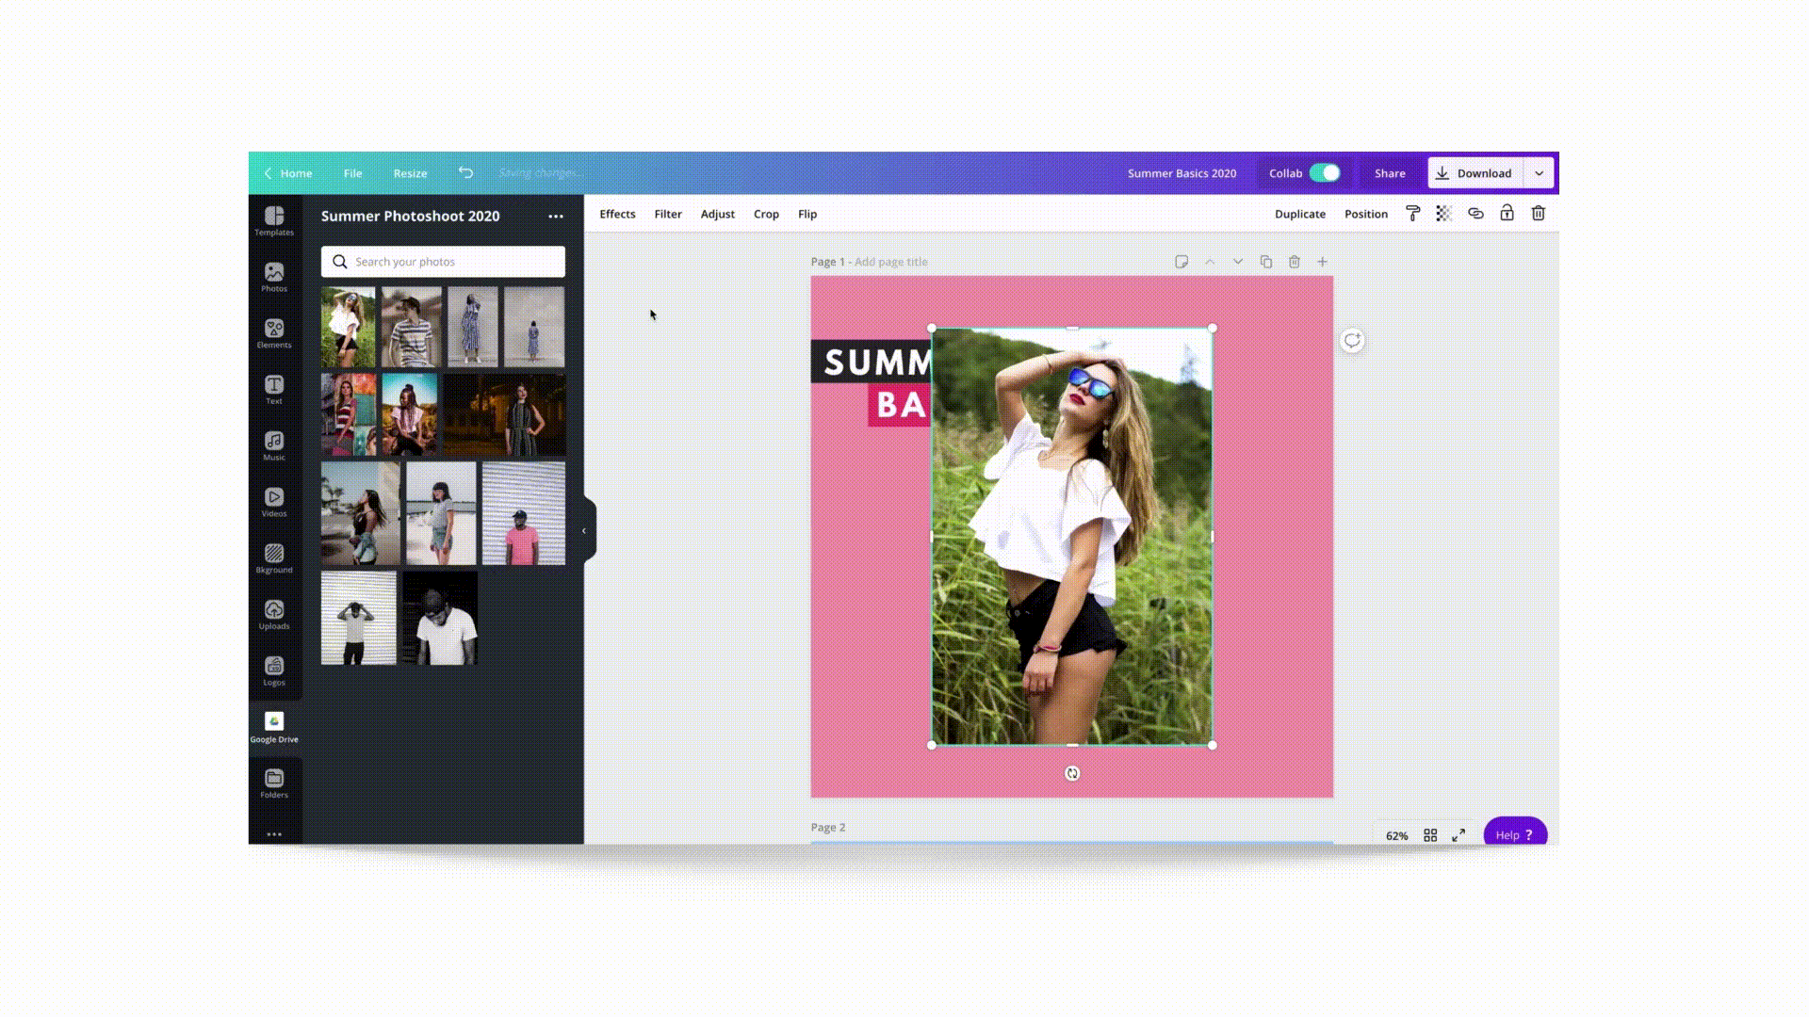
Task: Rotate the image using the rotate handle
Action: click(1072, 773)
